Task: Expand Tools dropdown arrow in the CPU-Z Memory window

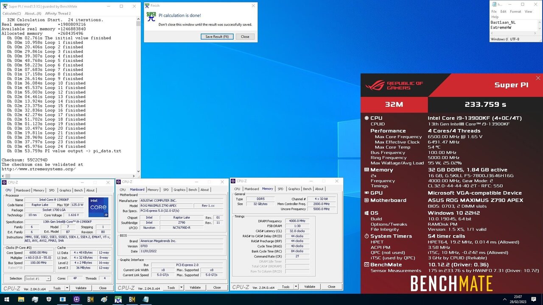Action: (x=296, y=287)
